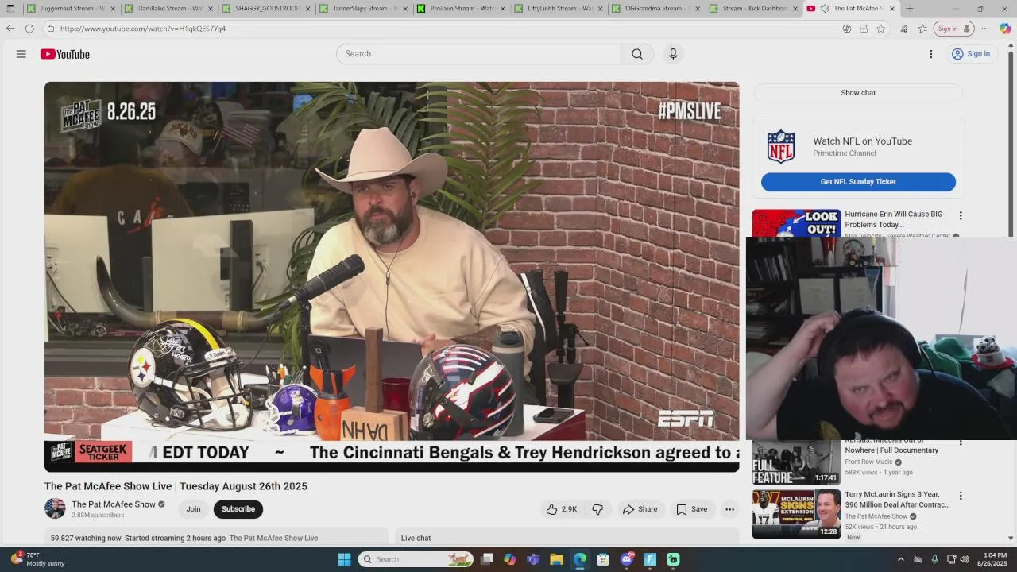Open Microsoft Teams from taskbar
1017x572 pixels.
533,559
